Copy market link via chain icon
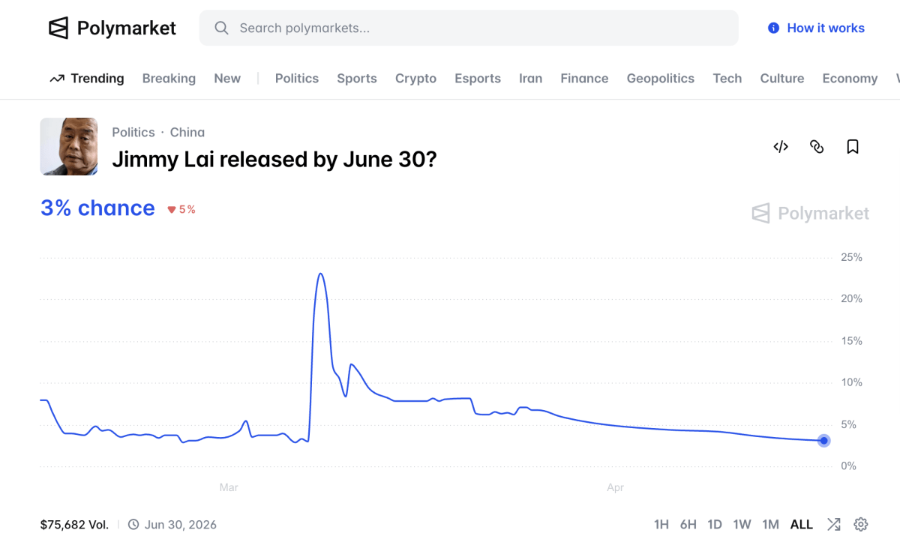 (817, 147)
